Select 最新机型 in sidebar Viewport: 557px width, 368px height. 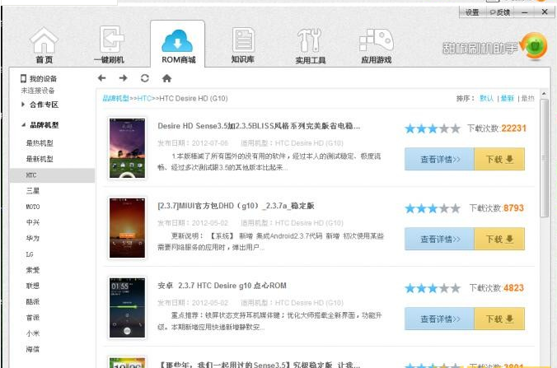pyautogui.click(x=40, y=159)
